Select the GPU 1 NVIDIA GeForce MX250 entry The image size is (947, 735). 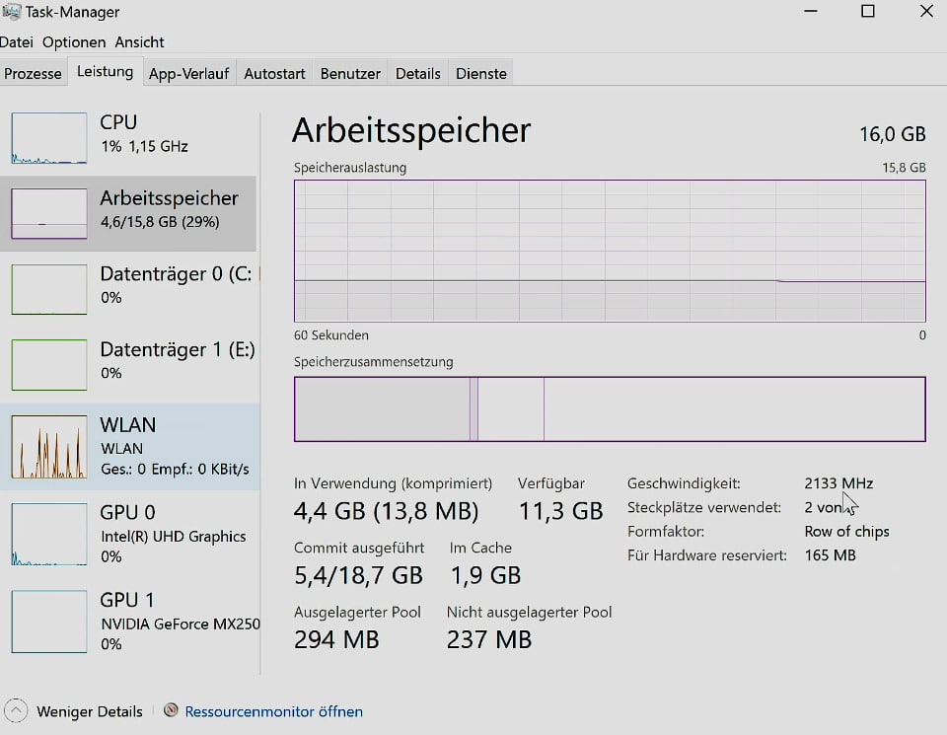(130, 622)
